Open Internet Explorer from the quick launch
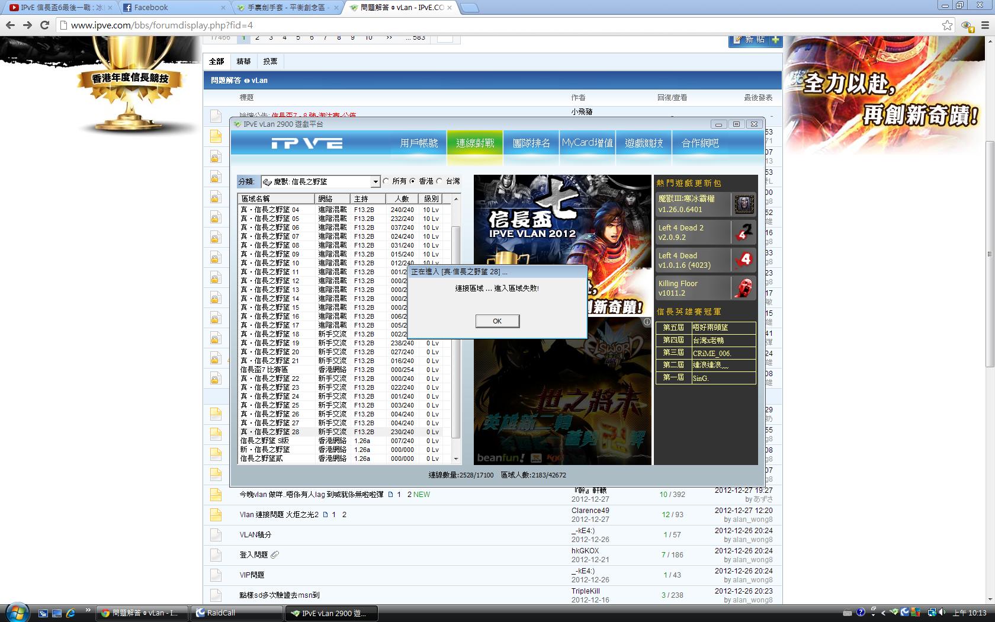The width and height of the screenshot is (995, 622). coord(70,613)
